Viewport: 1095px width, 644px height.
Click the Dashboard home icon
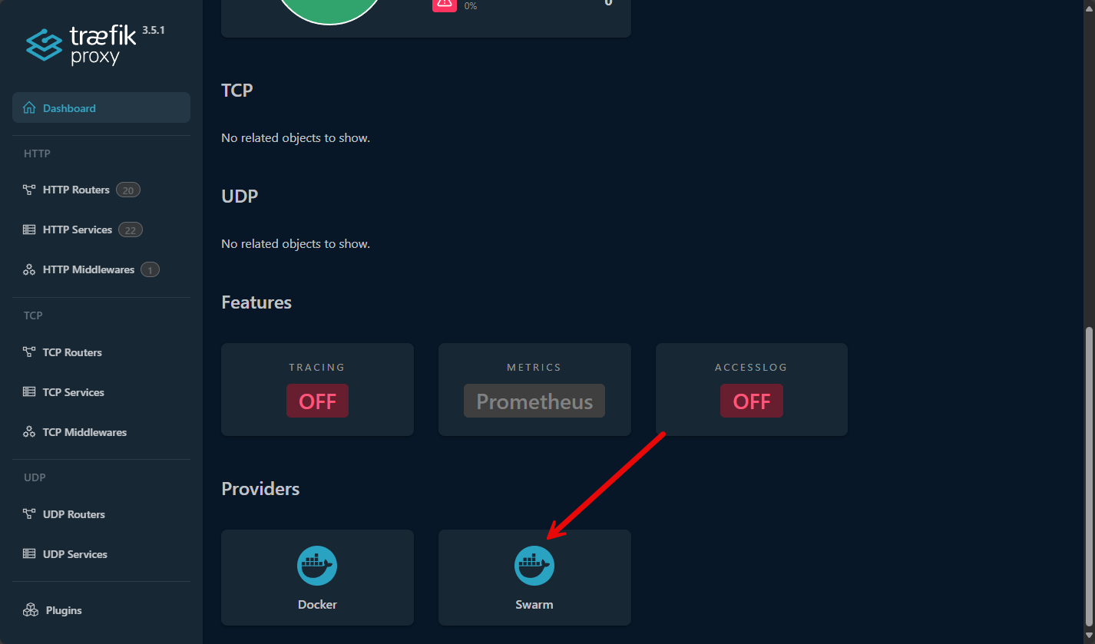click(29, 108)
